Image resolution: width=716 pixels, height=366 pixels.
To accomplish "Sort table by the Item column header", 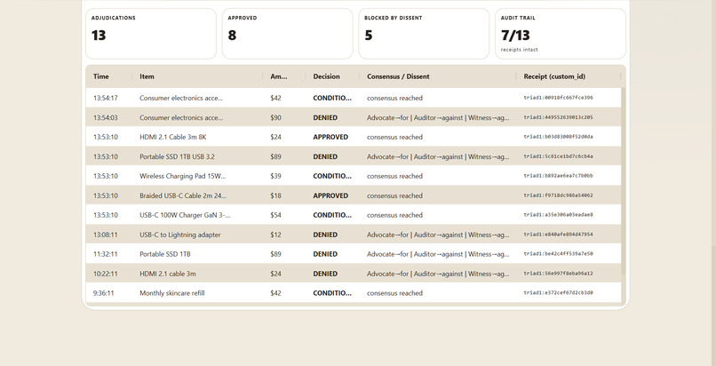I will (x=147, y=76).
